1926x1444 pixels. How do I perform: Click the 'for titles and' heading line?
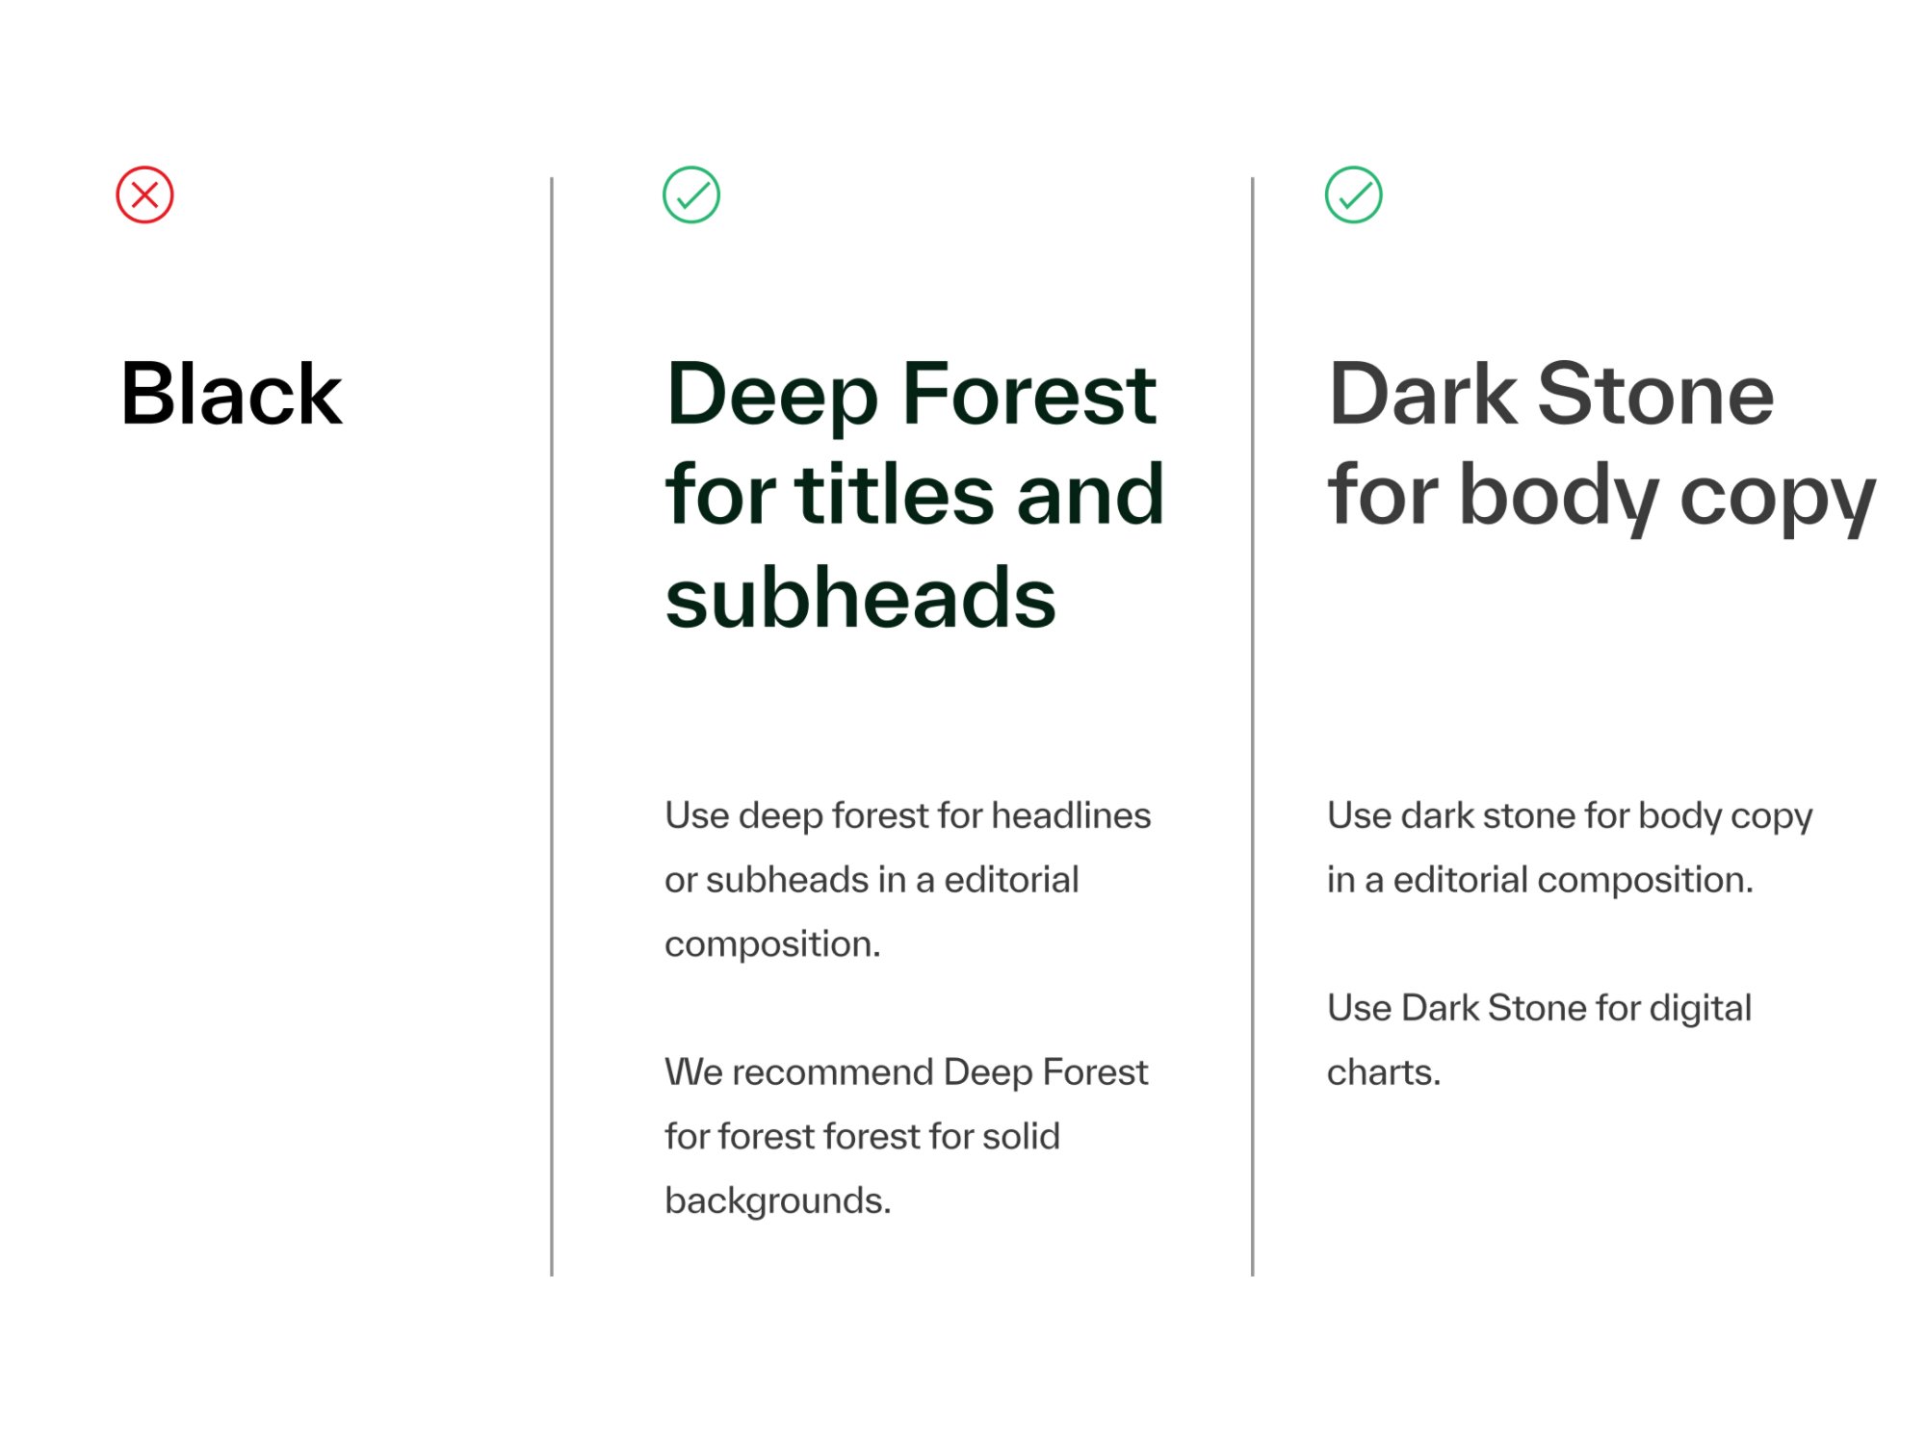[915, 494]
